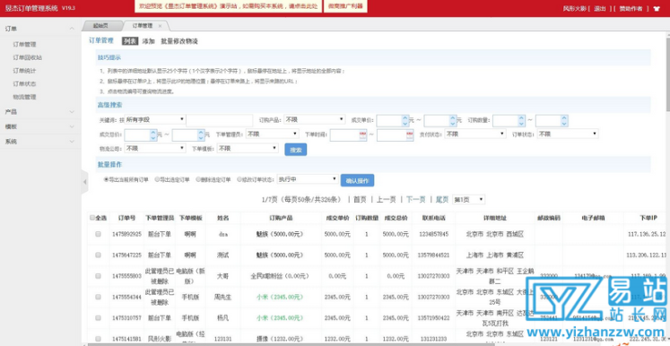Go to 下一页 in pagination
Screen dimensions: 670x346
416,200
